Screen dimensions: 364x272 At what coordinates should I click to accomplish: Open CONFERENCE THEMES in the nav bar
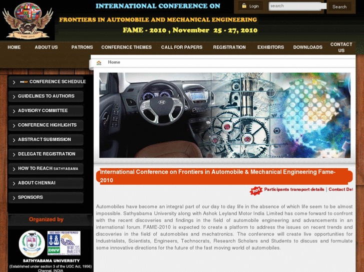pyautogui.click(x=127, y=47)
